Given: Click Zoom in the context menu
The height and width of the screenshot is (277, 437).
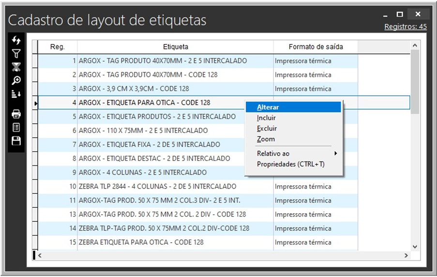Looking at the screenshot, I should (266, 139).
